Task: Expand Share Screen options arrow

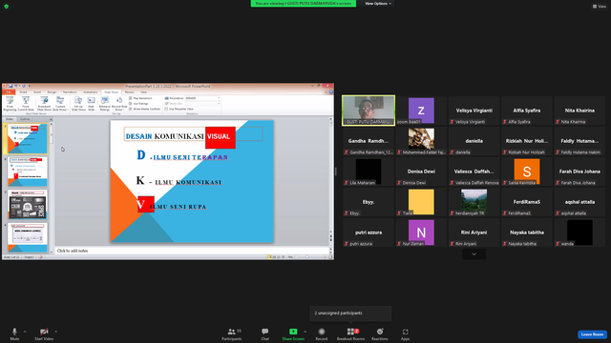Action: (x=305, y=332)
